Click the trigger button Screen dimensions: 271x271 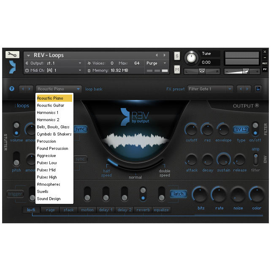coord(15,194)
